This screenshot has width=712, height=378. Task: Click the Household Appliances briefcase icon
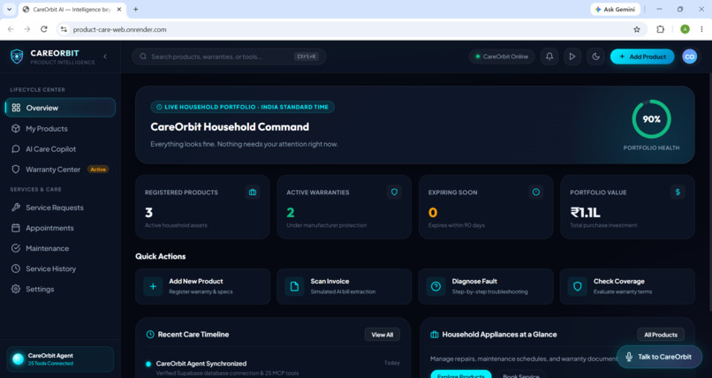[434, 335]
